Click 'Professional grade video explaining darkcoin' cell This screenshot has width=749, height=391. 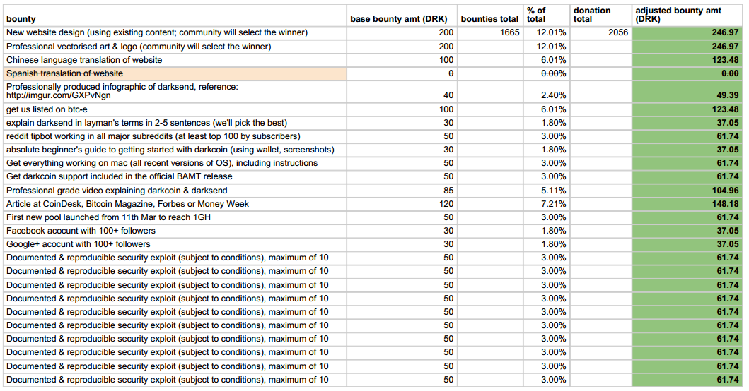pos(175,191)
